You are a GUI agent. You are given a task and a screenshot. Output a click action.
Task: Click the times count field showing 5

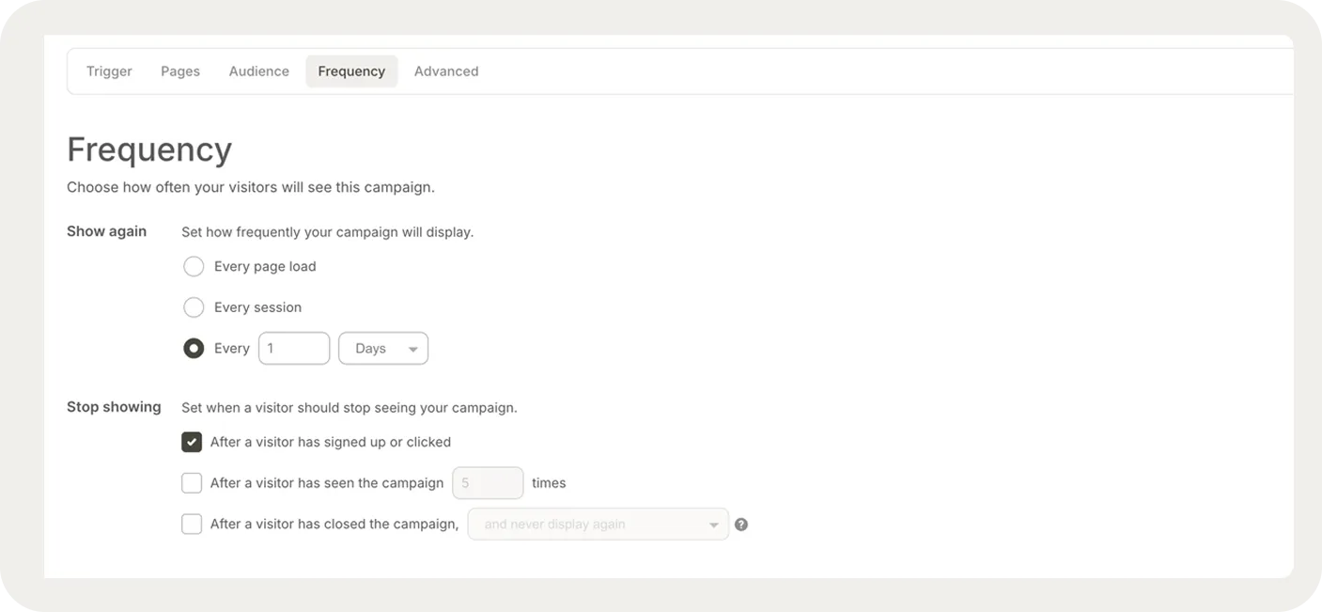pos(488,483)
